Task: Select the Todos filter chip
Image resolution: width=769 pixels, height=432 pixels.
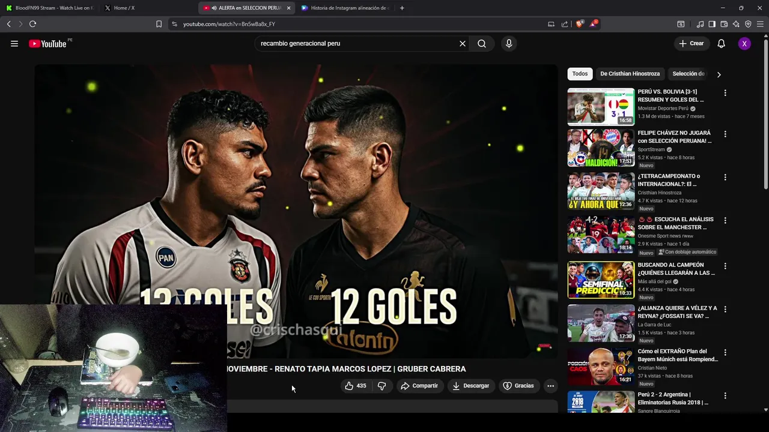Action: pyautogui.click(x=580, y=74)
